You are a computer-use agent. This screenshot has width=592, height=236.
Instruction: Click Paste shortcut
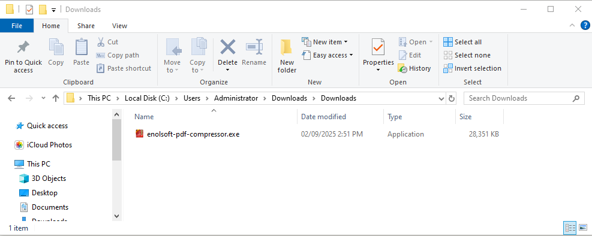pyautogui.click(x=124, y=68)
